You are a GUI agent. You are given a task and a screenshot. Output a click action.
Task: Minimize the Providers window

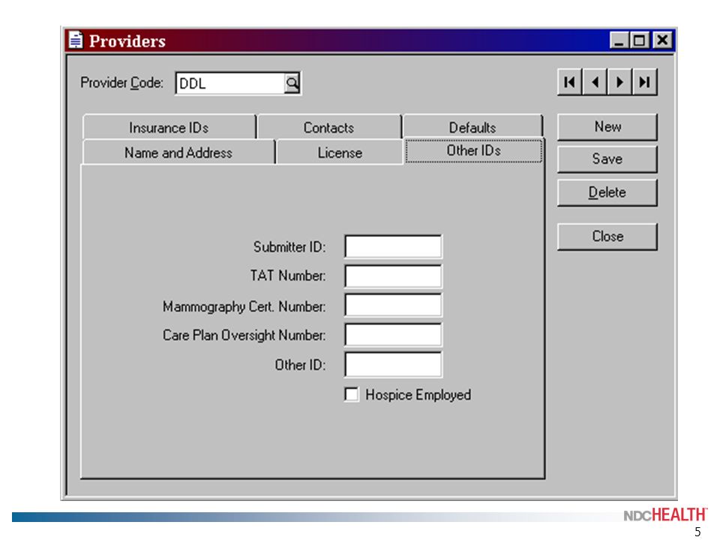[619, 40]
